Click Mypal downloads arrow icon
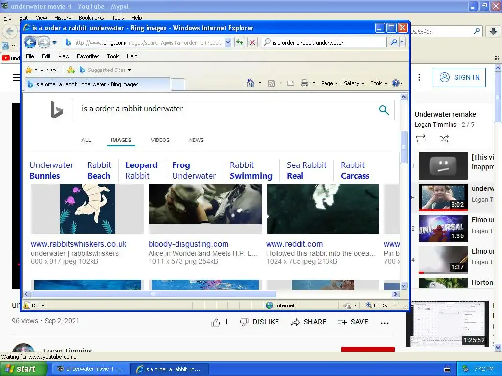 (493, 31)
